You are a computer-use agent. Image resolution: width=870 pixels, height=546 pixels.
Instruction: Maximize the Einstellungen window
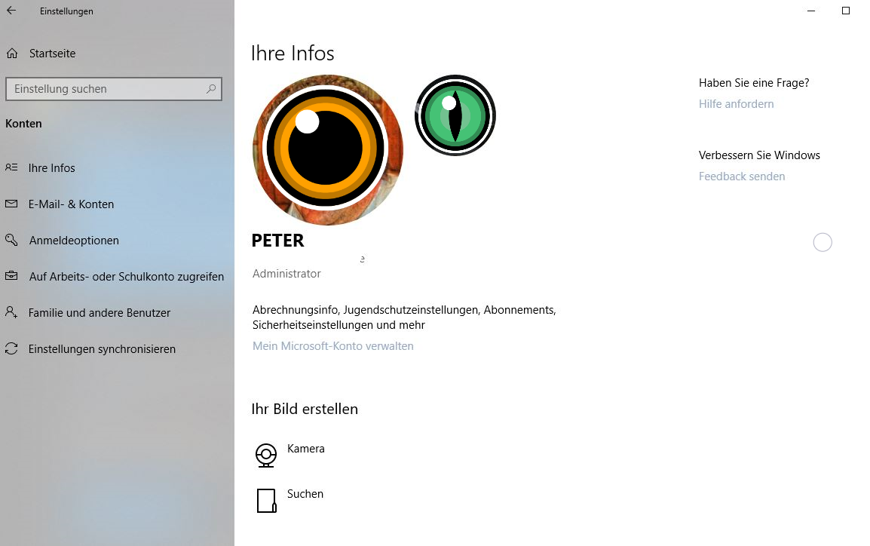tap(846, 11)
